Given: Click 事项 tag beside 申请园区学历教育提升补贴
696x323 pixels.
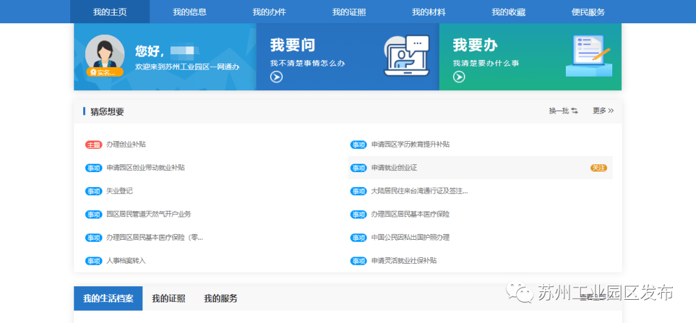Looking at the screenshot, I should tap(358, 145).
